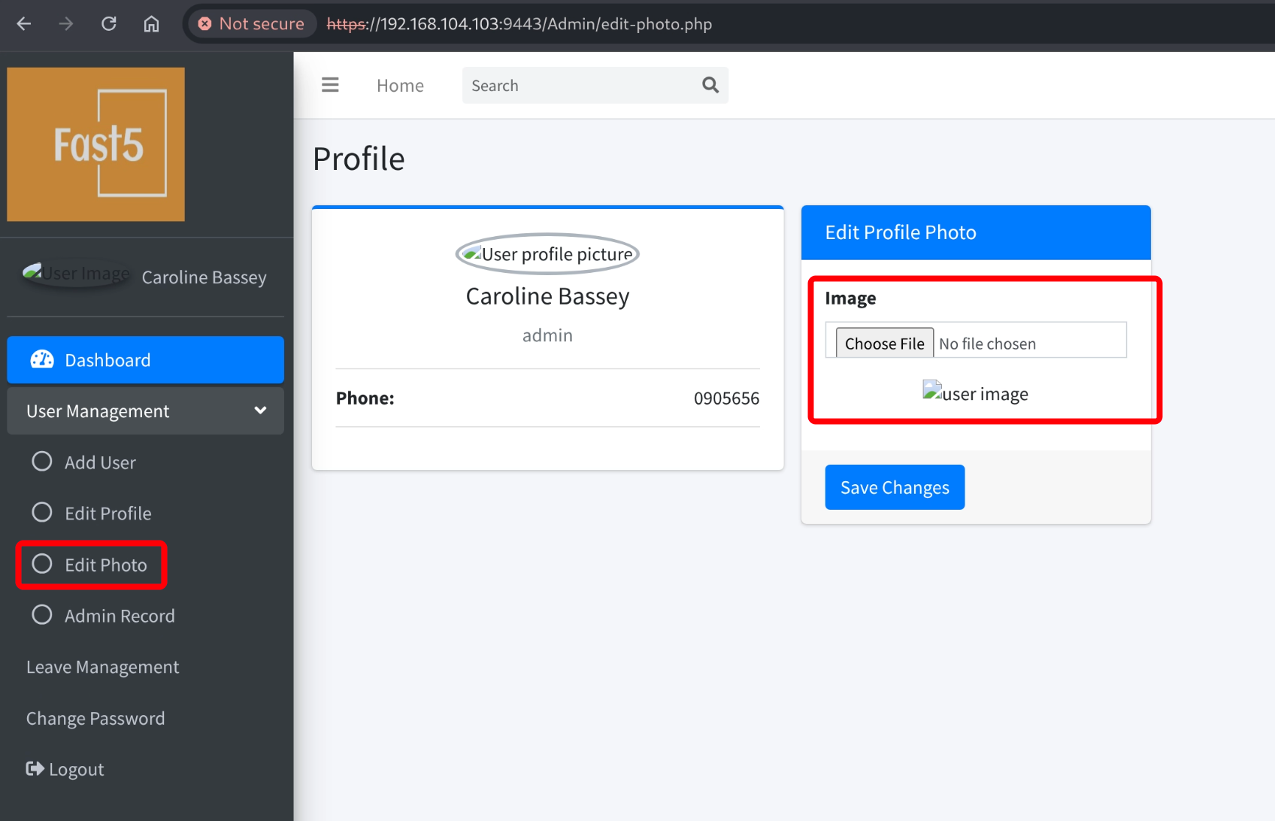Collapse the User Management chevron
Image resolution: width=1275 pixels, height=821 pixels.
260,410
